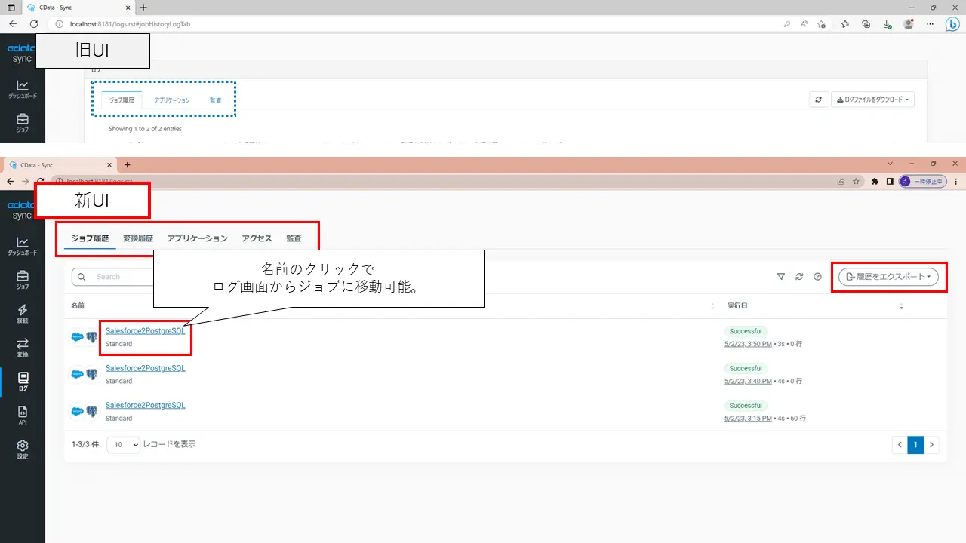Open first Salesforce2PostgreSQL job link
The width and height of the screenshot is (966, 543).
(x=145, y=330)
